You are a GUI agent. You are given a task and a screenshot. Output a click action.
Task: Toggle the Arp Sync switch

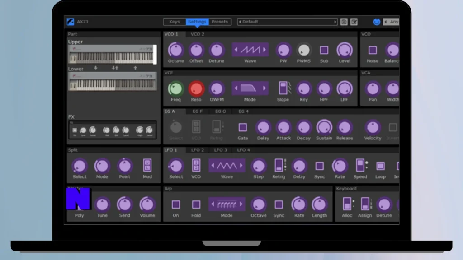click(x=279, y=204)
